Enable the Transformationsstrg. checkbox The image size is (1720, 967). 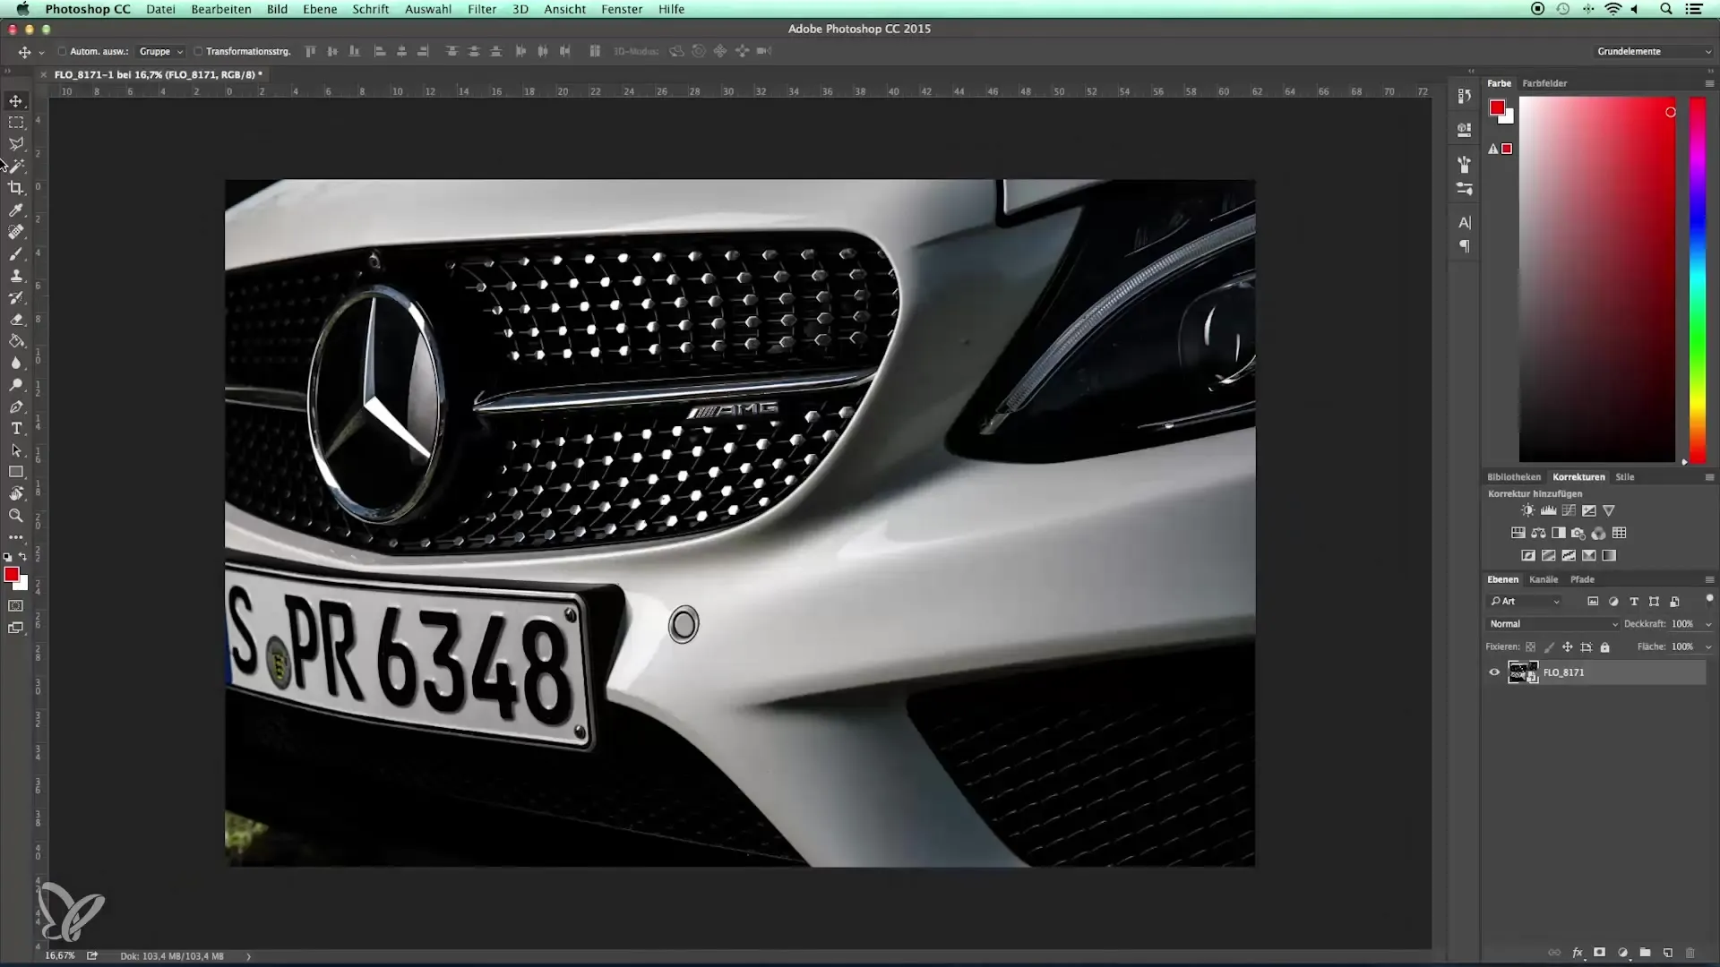198,51
